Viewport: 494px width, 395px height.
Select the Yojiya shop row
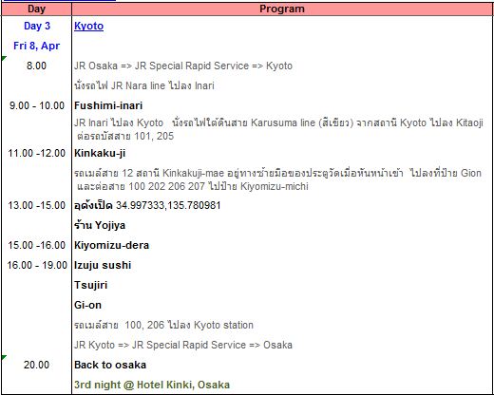(x=100, y=225)
